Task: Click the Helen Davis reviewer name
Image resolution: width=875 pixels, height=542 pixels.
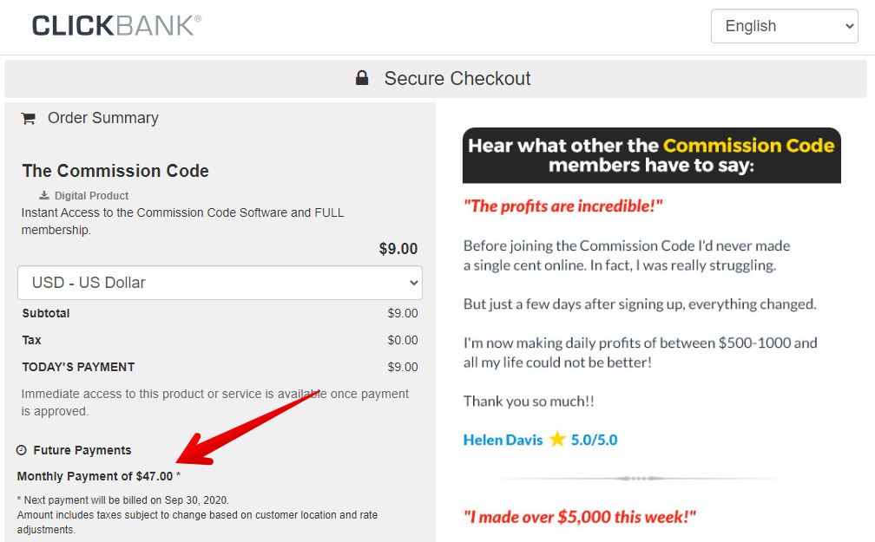Action: coord(503,440)
